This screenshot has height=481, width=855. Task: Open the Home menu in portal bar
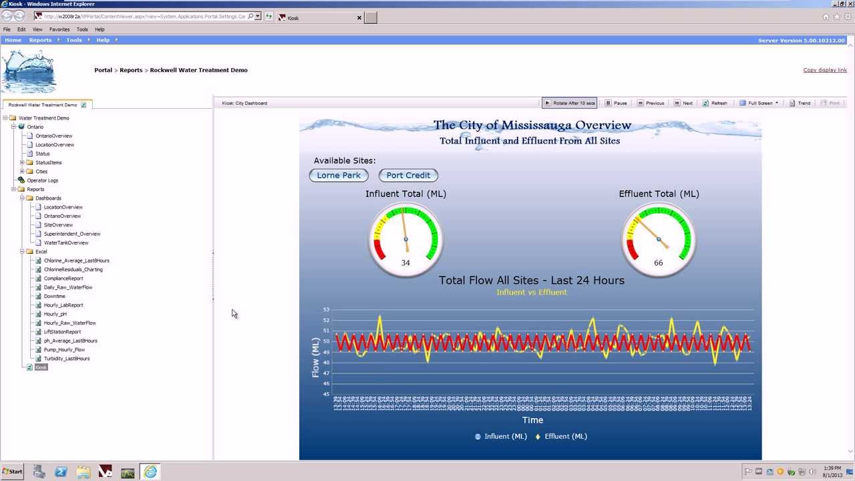13,40
